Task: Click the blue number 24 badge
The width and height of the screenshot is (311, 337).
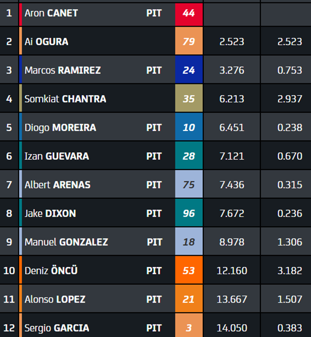Action: (189, 69)
